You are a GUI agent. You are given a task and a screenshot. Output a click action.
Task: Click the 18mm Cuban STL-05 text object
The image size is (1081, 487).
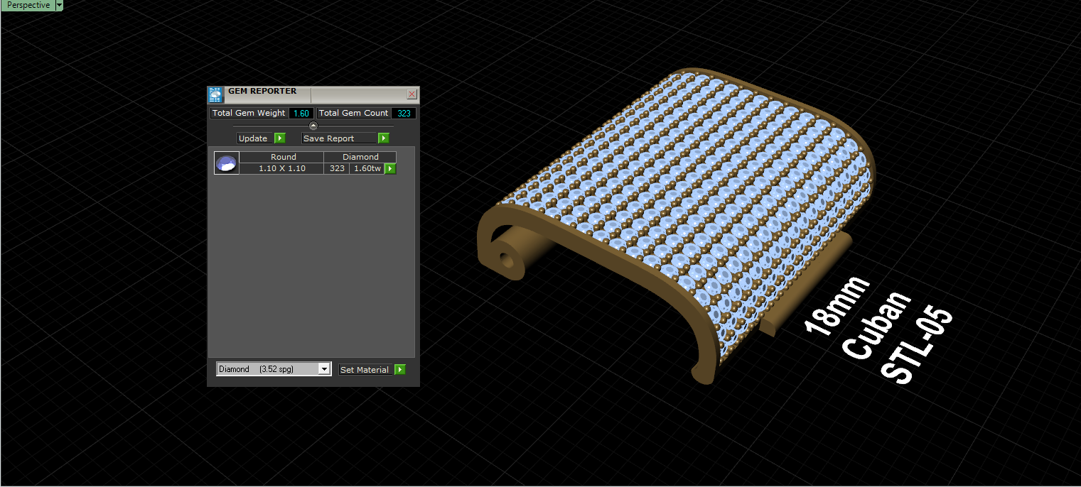tap(878, 330)
